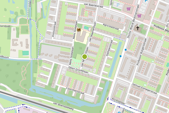Select the library book icon on Melis Stokelaan
This screenshot has height=113, width=169.
pos(79,30)
